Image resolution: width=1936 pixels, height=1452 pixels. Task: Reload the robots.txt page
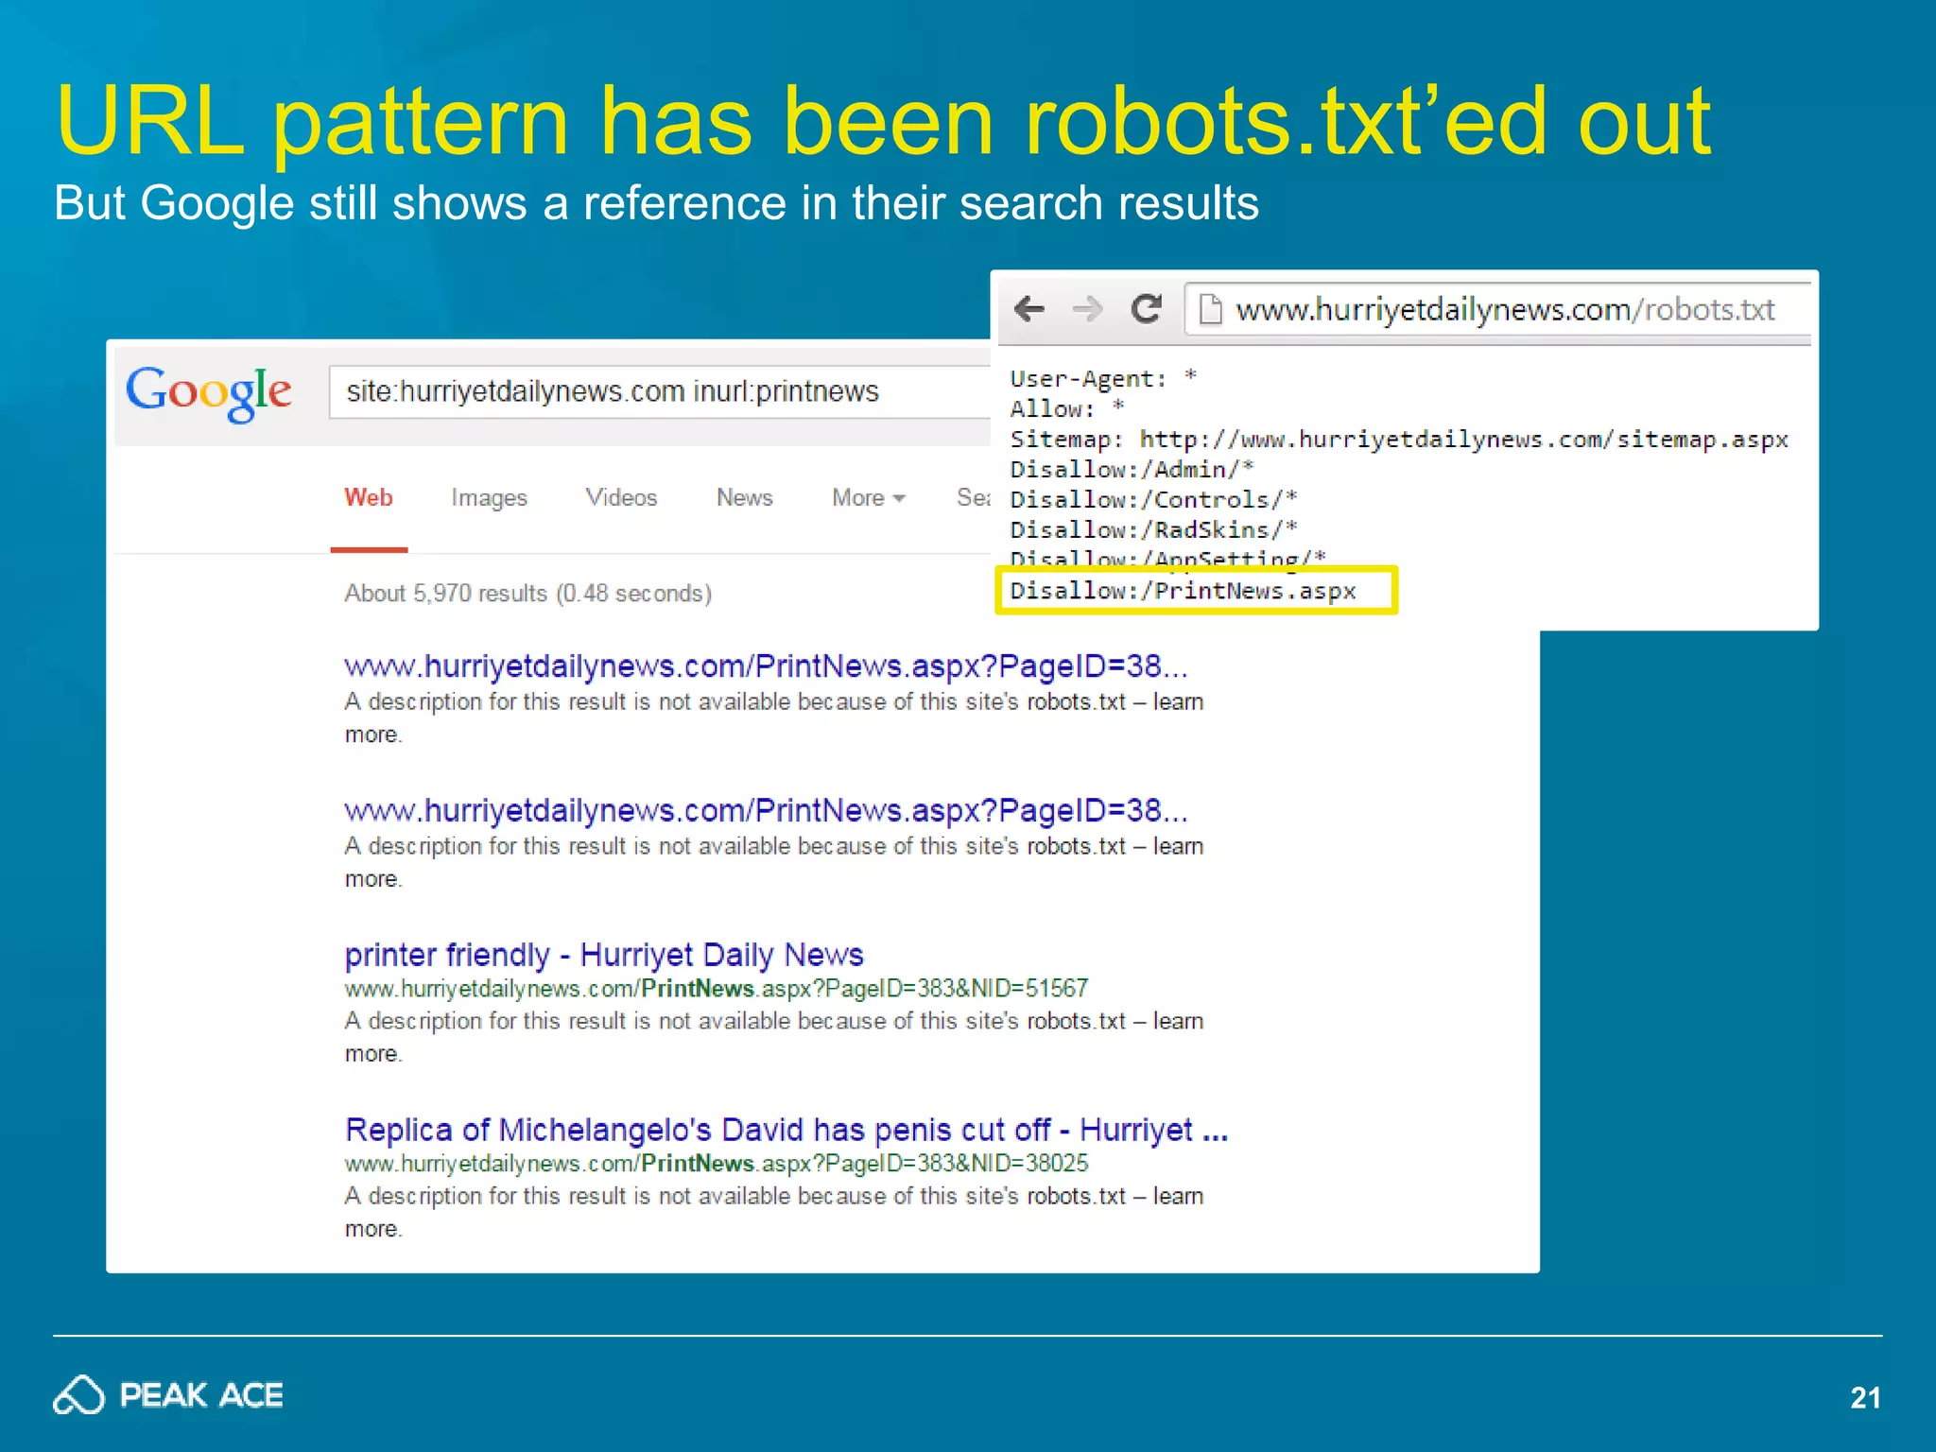1147,308
